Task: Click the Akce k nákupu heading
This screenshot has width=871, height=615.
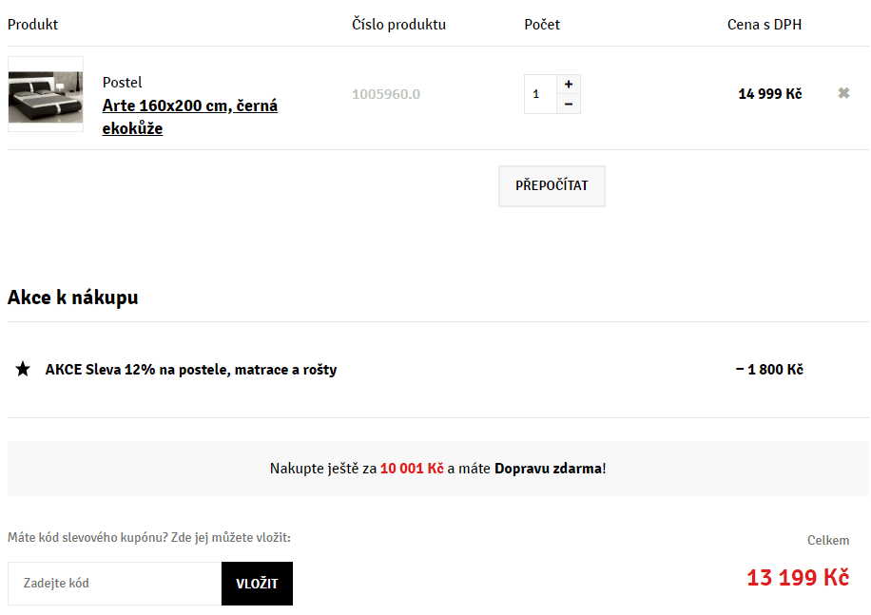Action: (x=73, y=298)
